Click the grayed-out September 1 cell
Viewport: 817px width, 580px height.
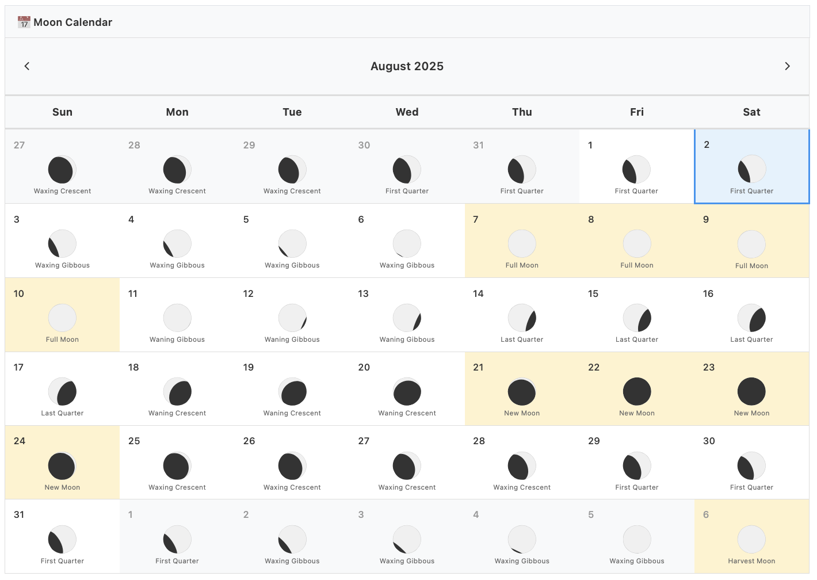click(177, 536)
